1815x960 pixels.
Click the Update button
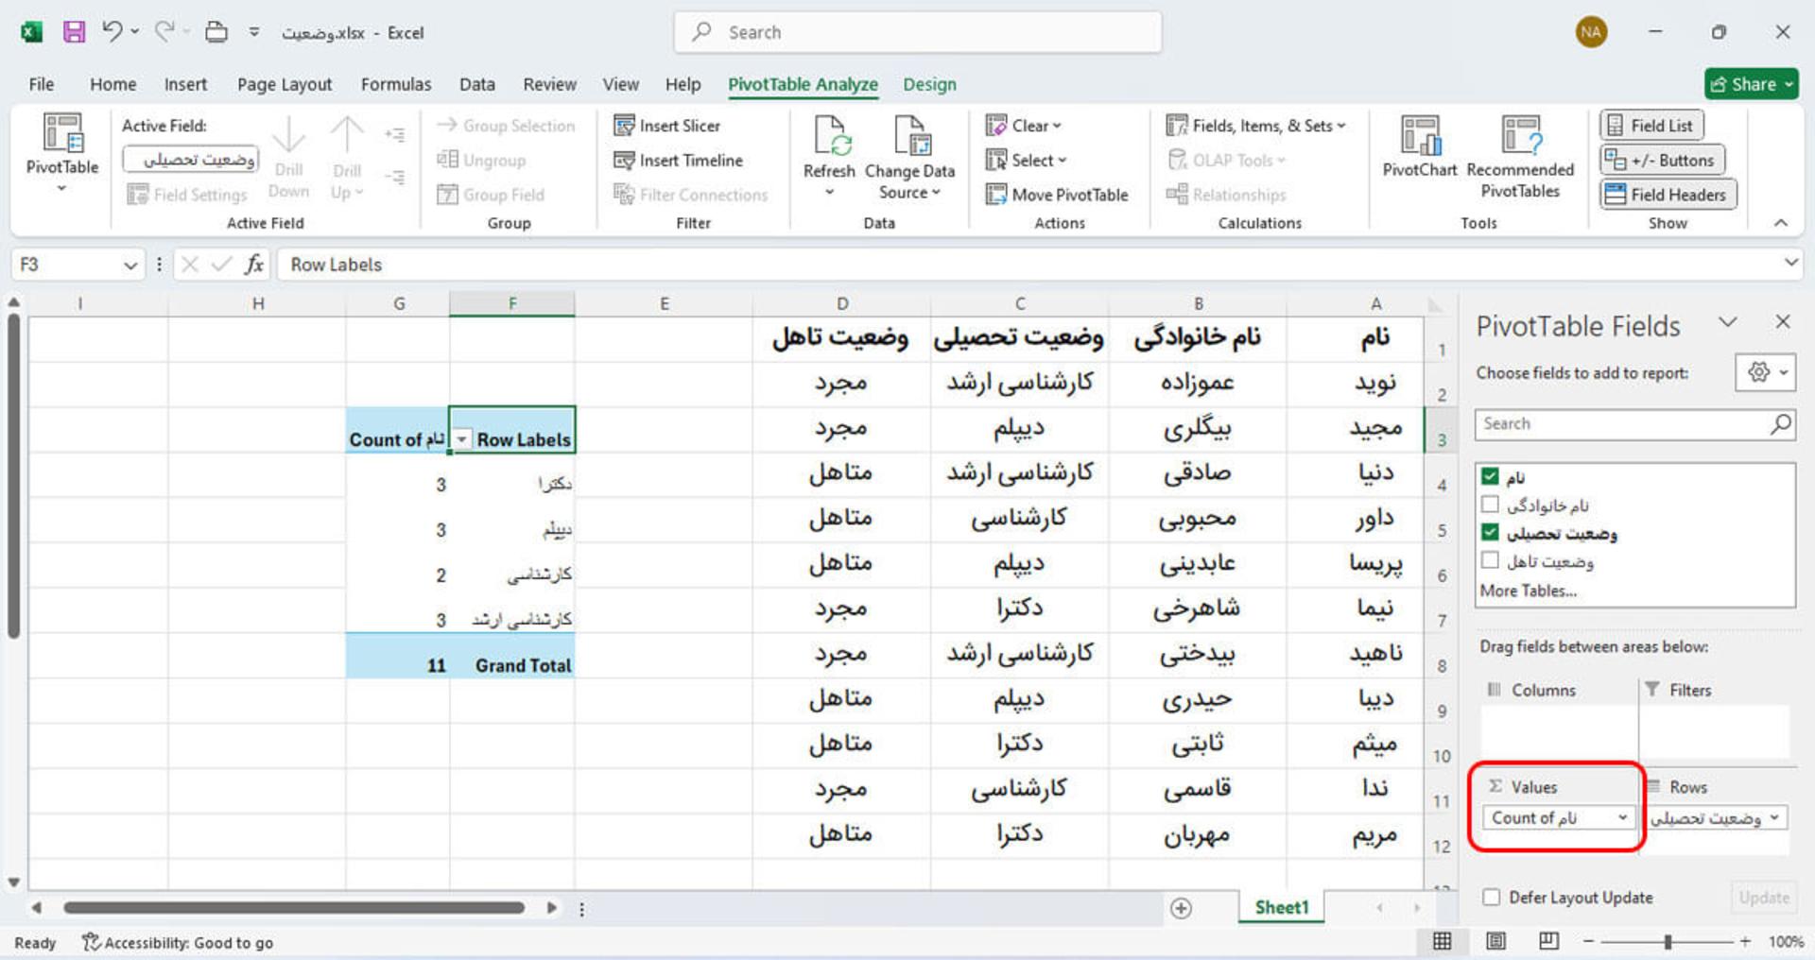pyautogui.click(x=1764, y=898)
